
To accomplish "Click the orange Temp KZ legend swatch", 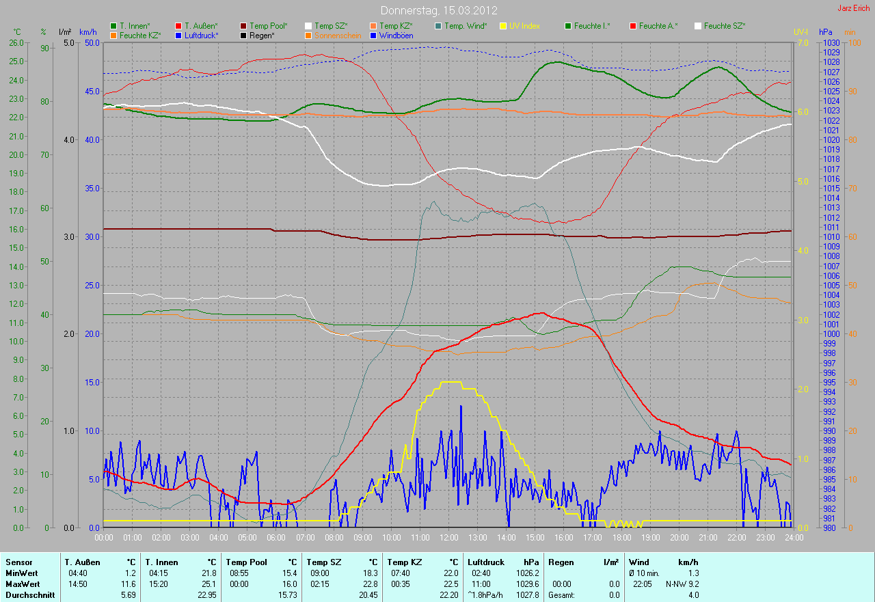I will (373, 26).
